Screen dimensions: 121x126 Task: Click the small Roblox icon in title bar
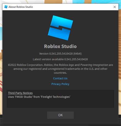click(6, 7)
